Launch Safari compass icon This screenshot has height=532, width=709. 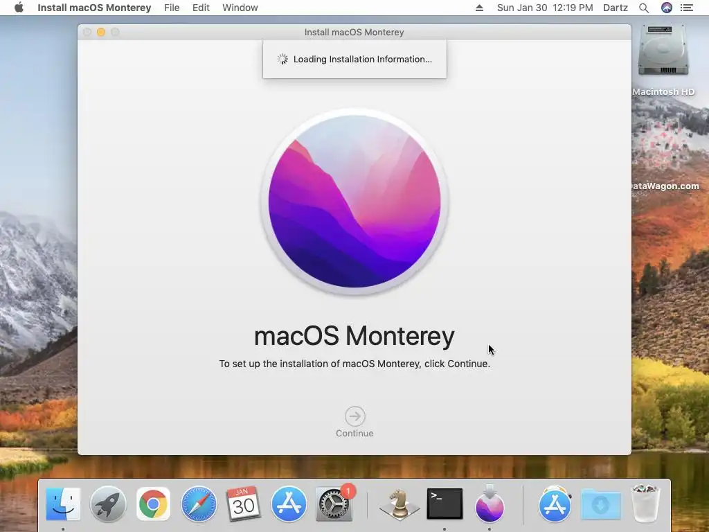coord(199,504)
